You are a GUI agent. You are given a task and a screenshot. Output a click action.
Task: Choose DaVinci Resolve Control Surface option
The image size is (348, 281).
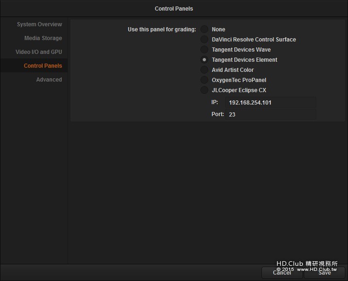point(204,39)
